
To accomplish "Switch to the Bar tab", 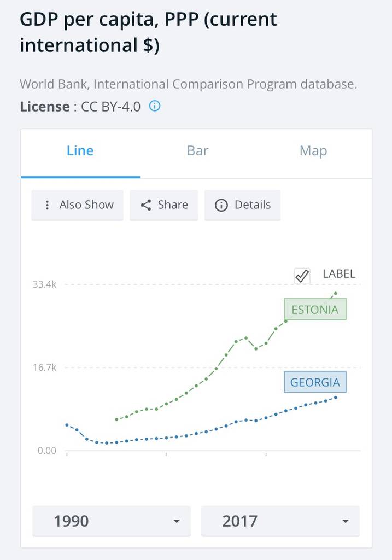I will pyautogui.click(x=197, y=151).
